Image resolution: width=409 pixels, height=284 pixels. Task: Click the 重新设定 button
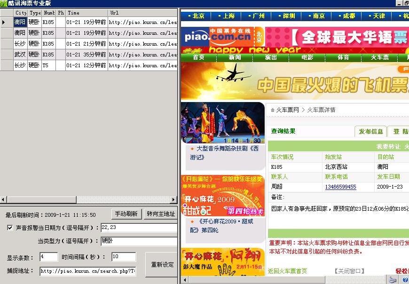pos(162,264)
